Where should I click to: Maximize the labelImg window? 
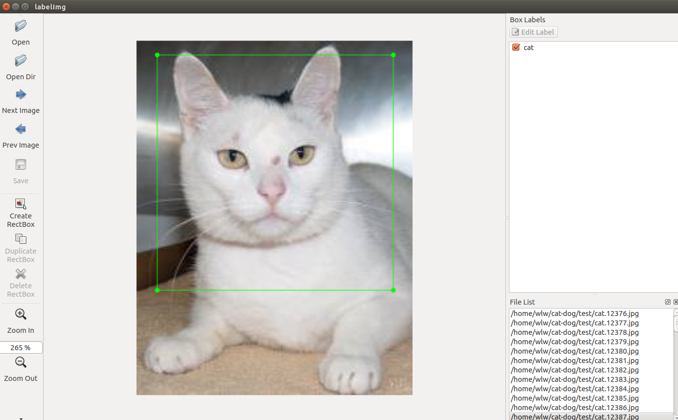point(25,7)
